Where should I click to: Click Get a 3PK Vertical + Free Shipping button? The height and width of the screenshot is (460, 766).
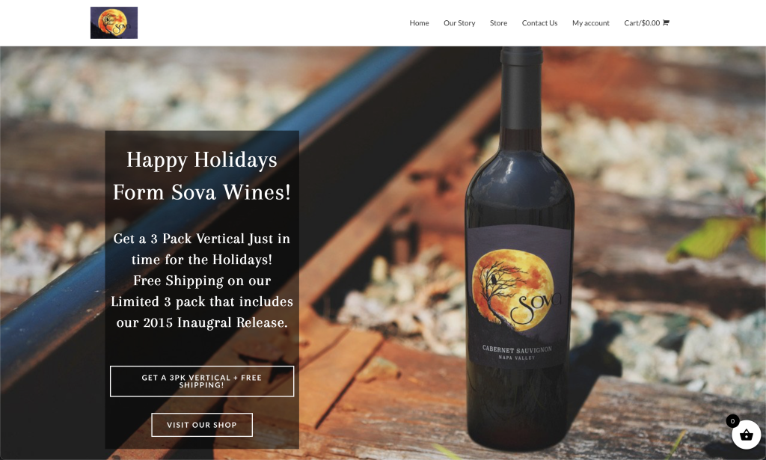tap(202, 381)
